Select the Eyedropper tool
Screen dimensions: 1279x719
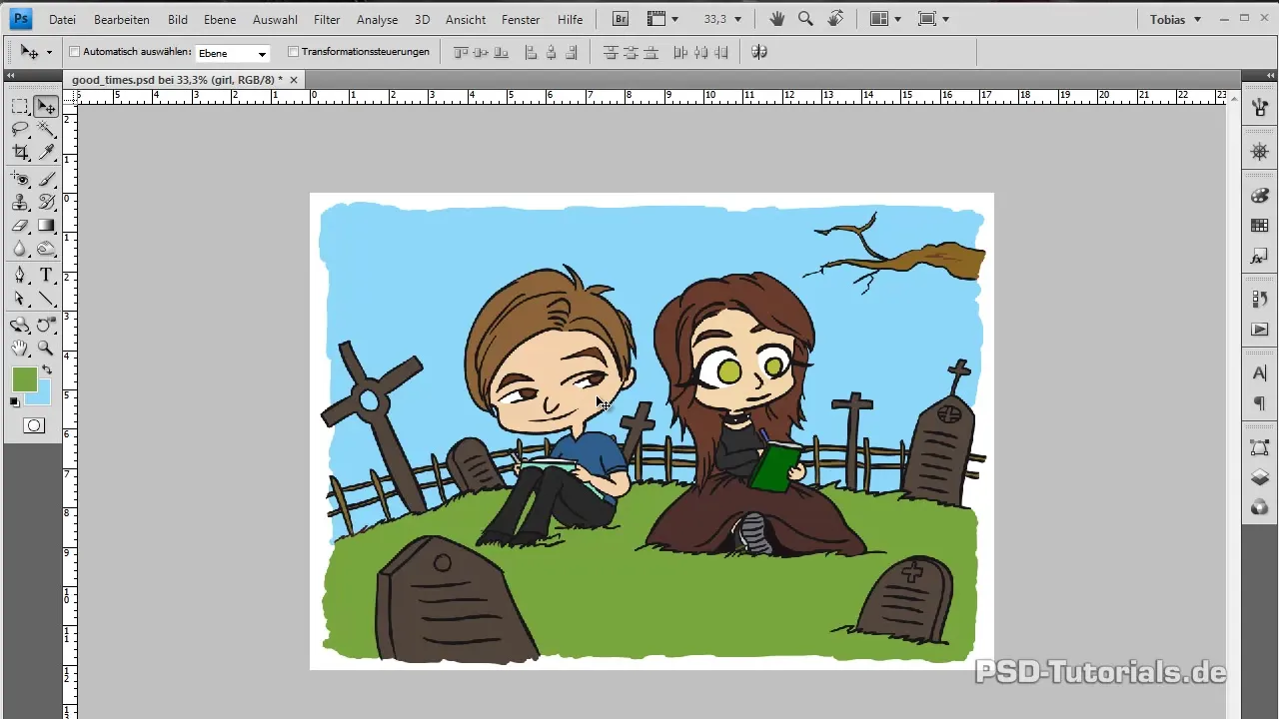coord(46,152)
